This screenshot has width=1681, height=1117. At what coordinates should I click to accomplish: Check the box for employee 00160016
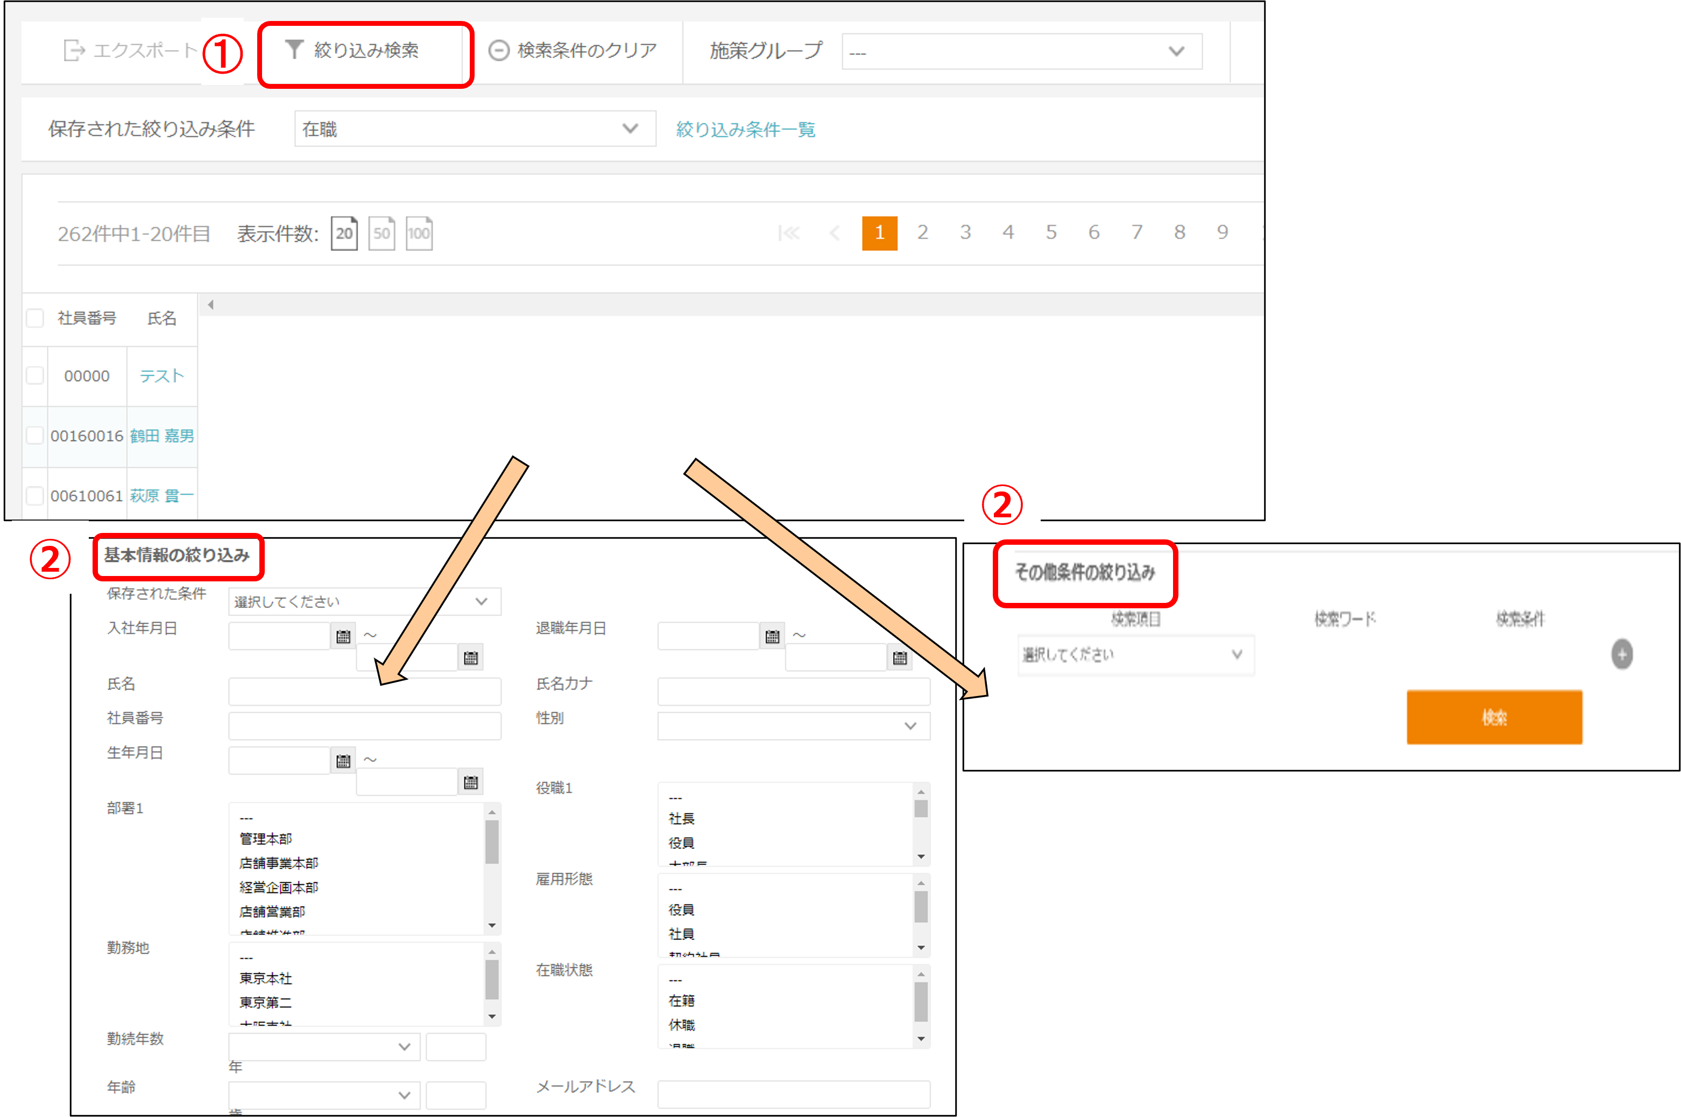[x=35, y=435]
